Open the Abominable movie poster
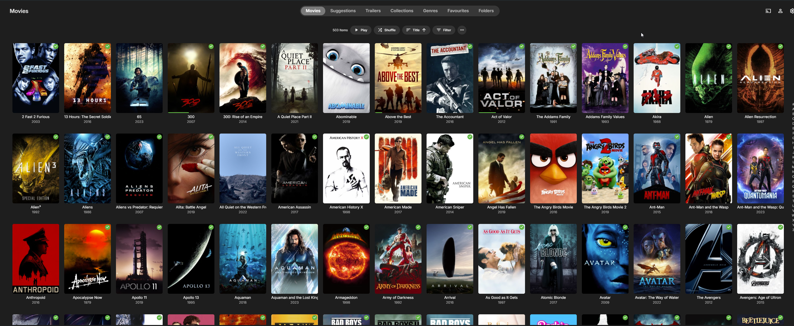 346,78
